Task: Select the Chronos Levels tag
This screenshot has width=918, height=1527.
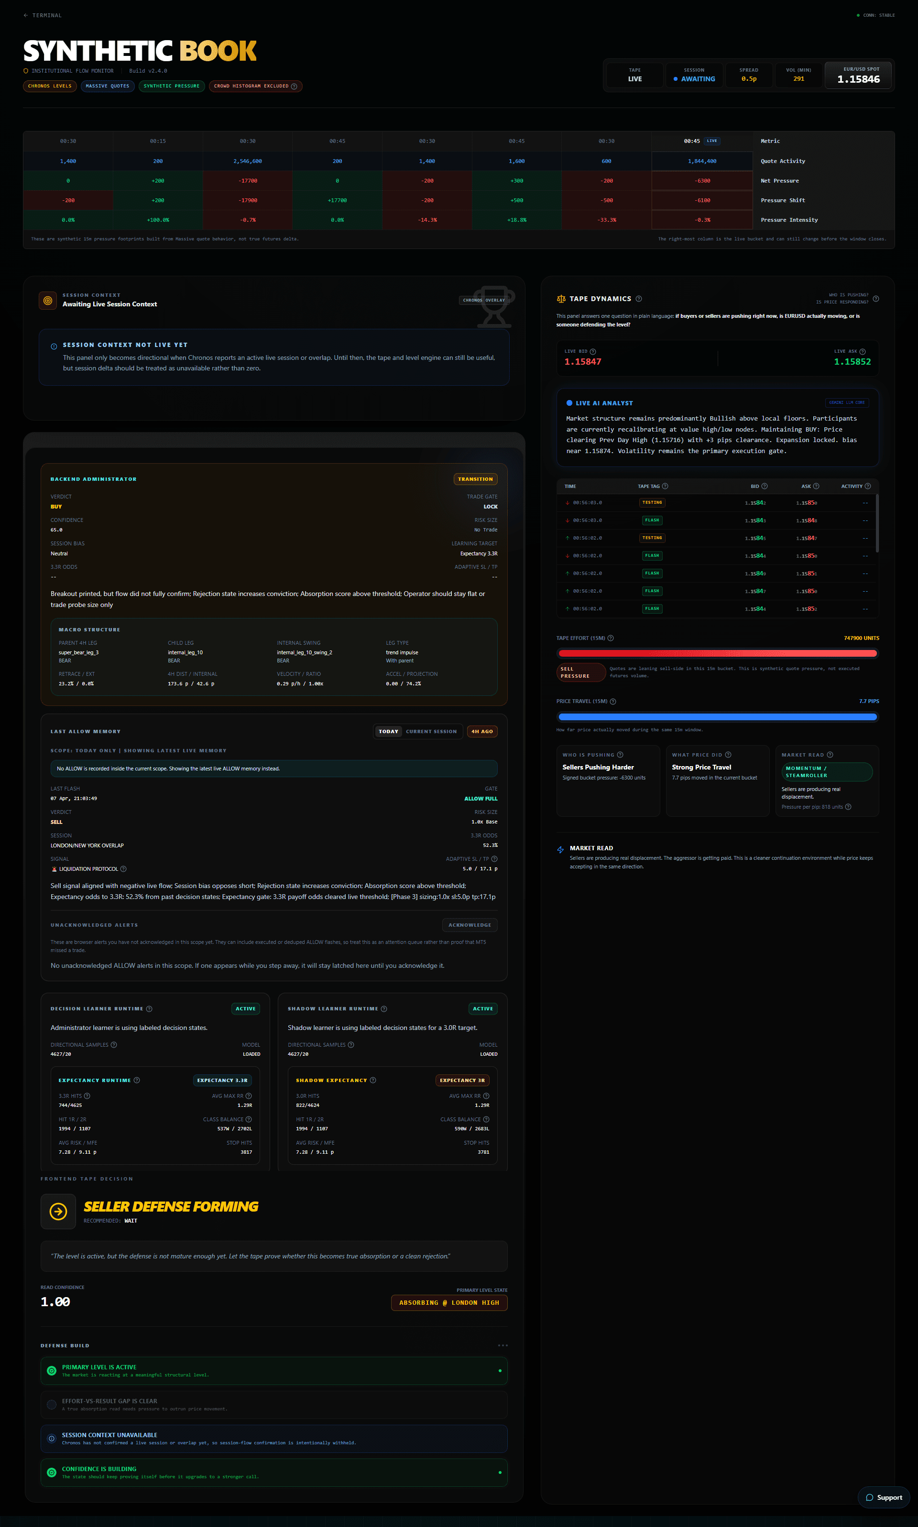Action: (50, 86)
